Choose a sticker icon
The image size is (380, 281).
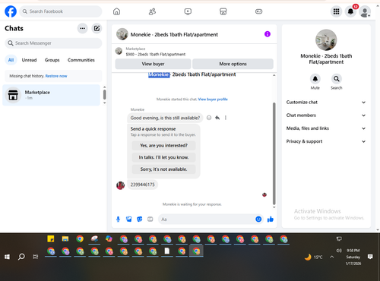point(140,219)
